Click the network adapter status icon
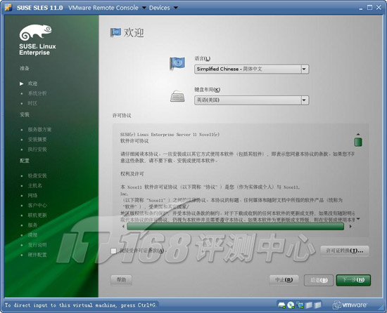Screen dimensions: 387x313 (300, 305)
